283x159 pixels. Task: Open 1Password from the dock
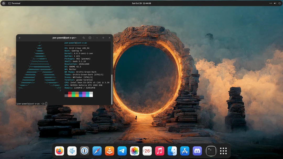84,151
